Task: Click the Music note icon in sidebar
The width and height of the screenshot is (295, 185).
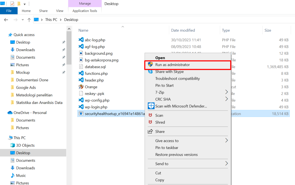Action: point(12,176)
